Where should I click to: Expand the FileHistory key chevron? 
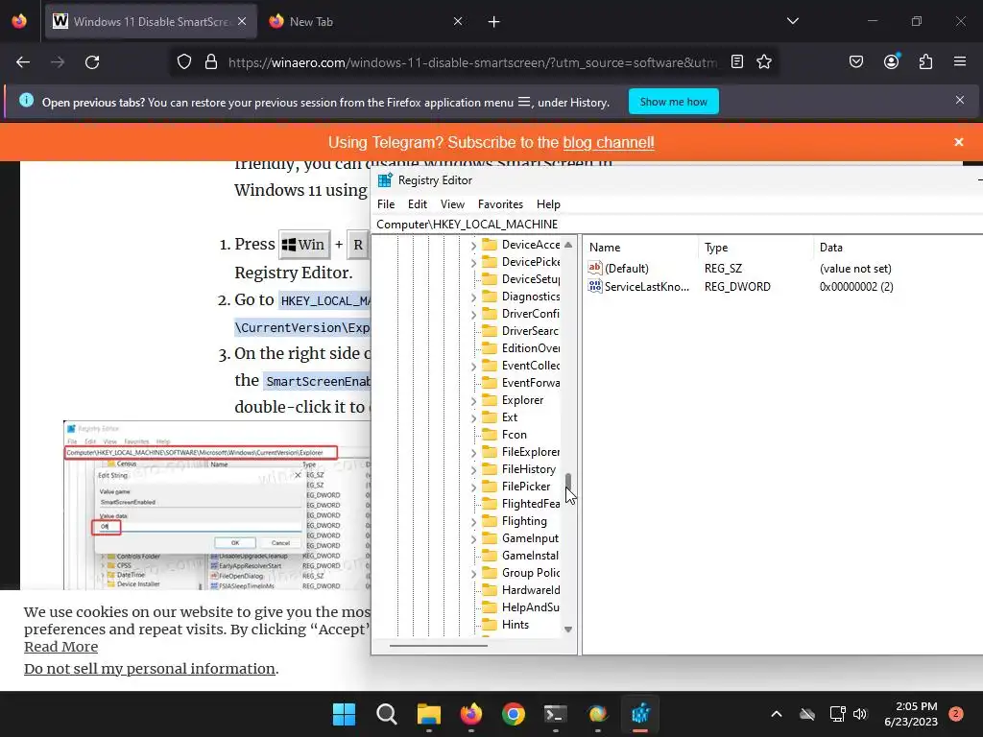coord(474,470)
